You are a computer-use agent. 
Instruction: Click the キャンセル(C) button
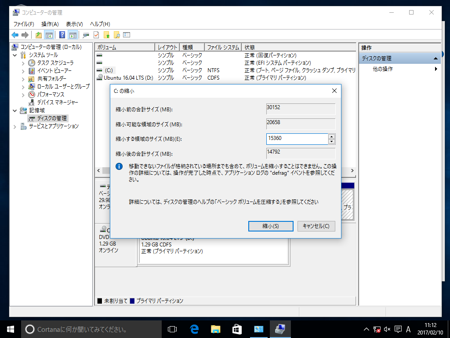click(x=316, y=226)
